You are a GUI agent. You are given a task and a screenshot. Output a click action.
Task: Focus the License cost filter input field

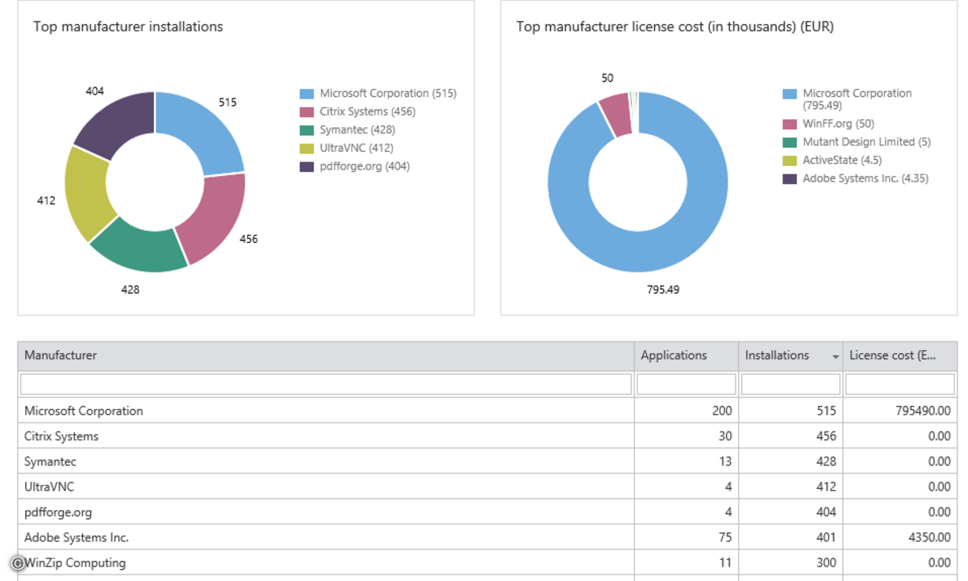900,384
